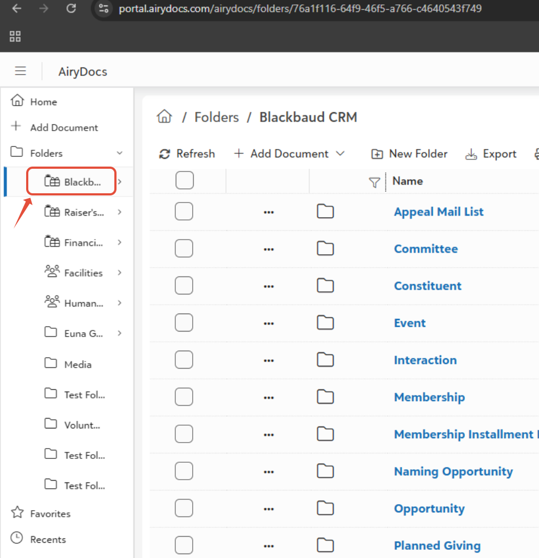
Task: Check the Constituent row checkbox
Action: tap(184, 285)
